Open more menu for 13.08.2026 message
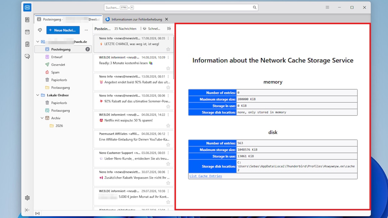Screen dimensions: 388x218 (x=168, y=76)
